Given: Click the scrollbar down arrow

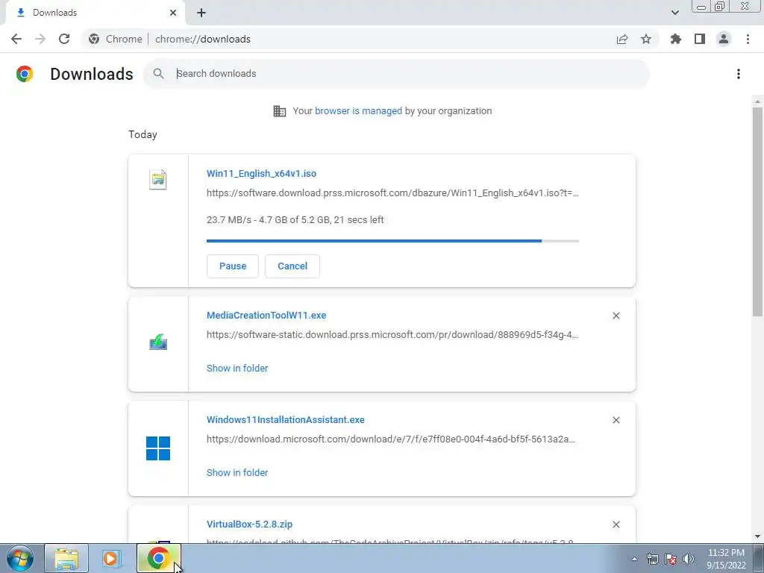Looking at the screenshot, I should (x=757, y=536).
